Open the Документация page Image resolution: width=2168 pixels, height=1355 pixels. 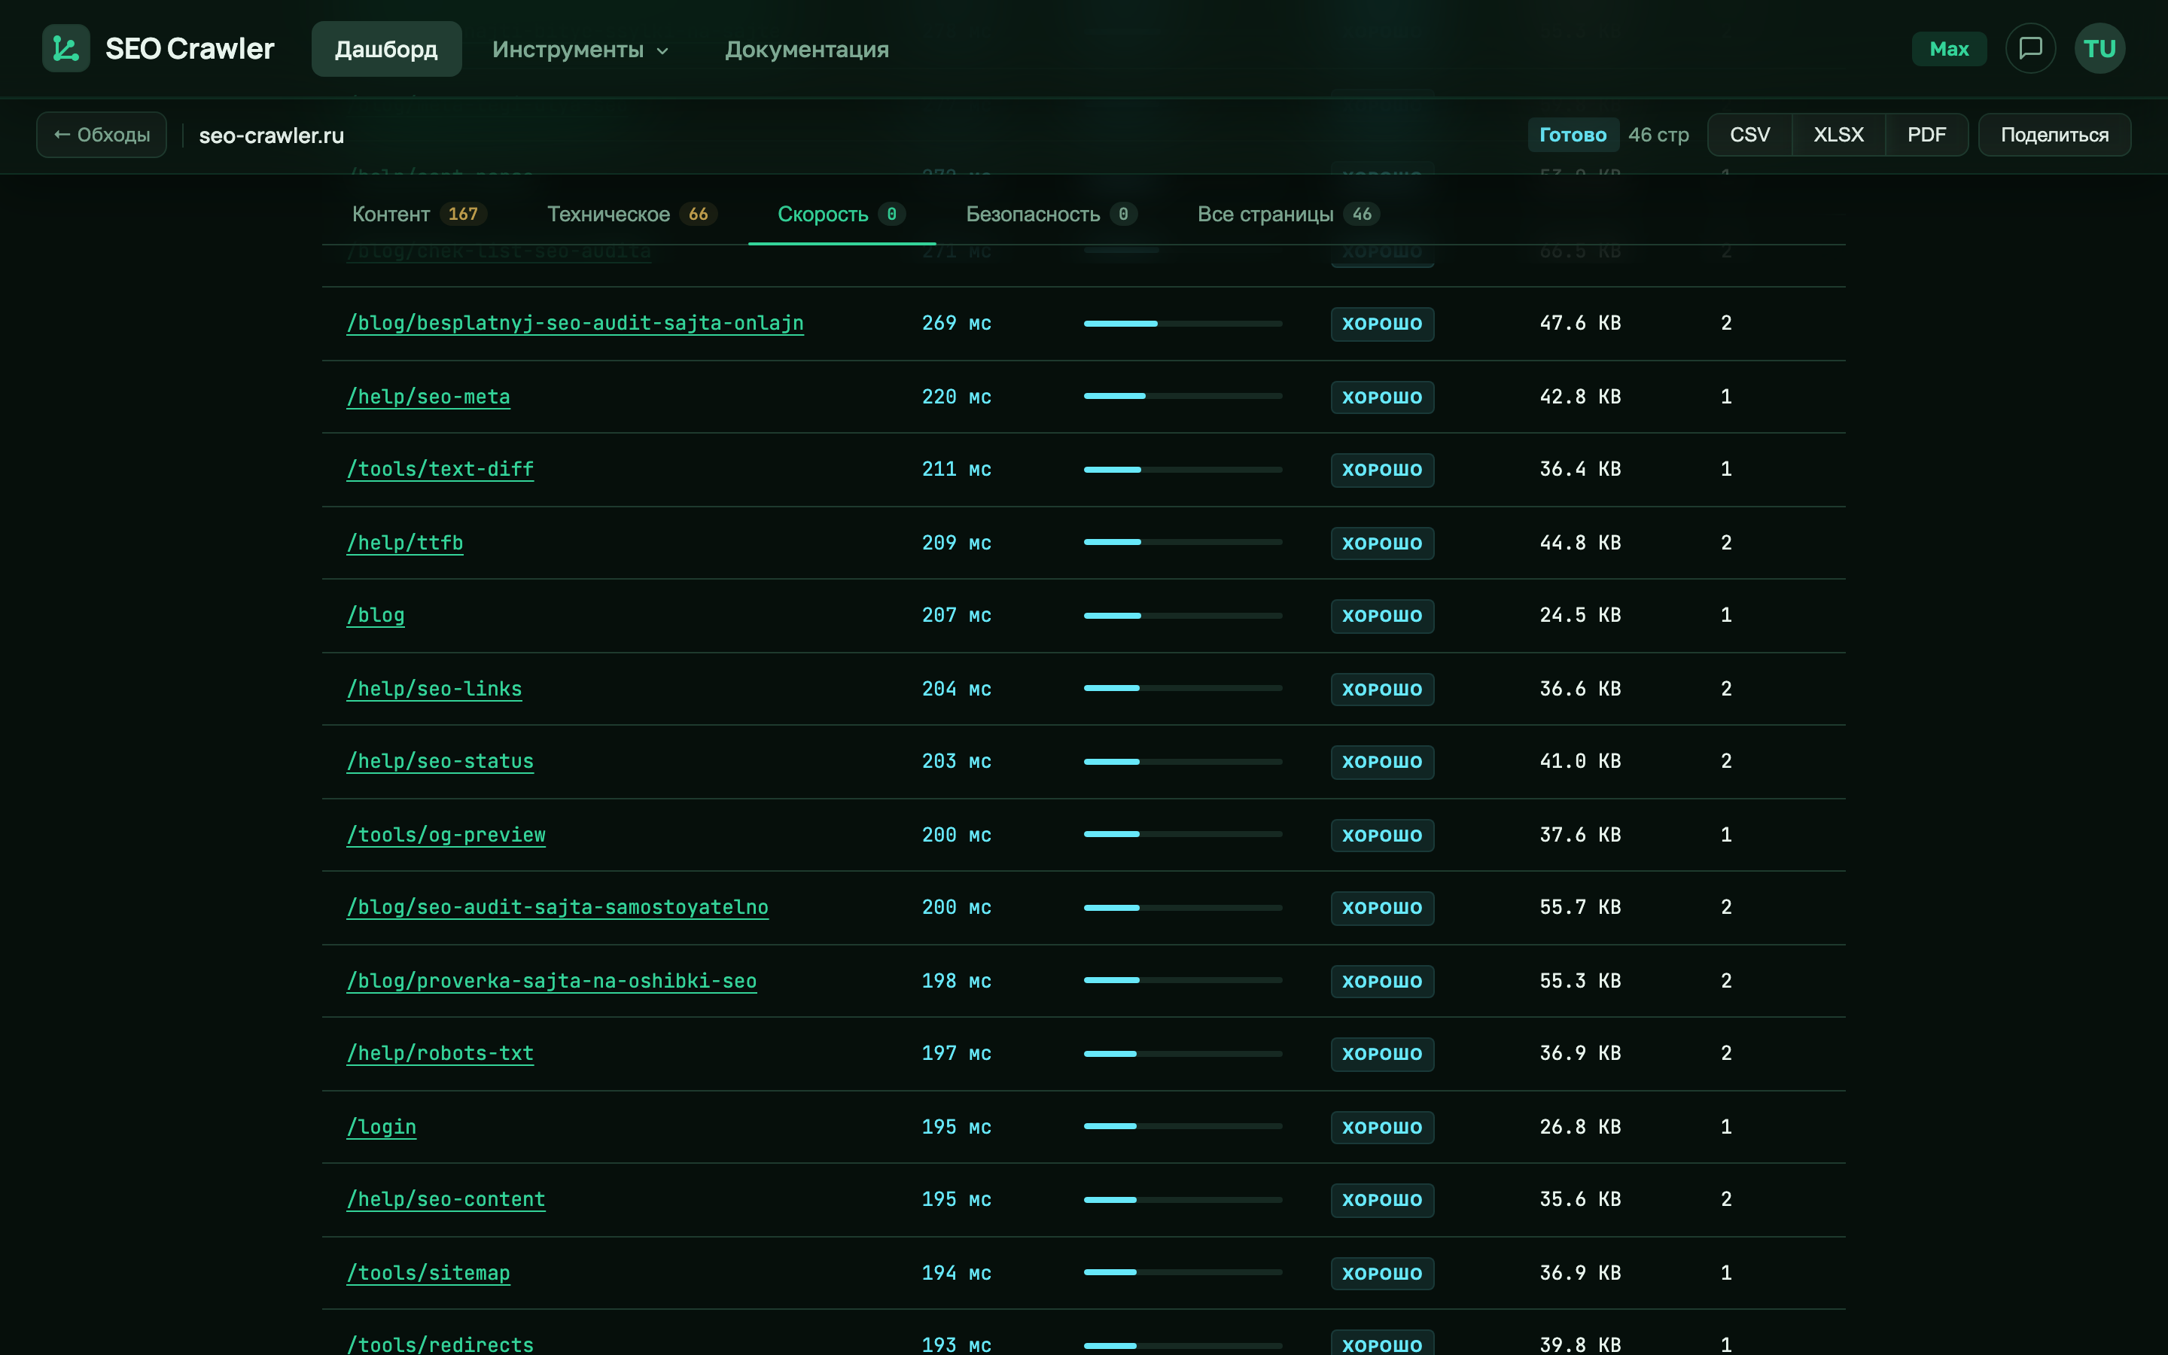point(806,49)
